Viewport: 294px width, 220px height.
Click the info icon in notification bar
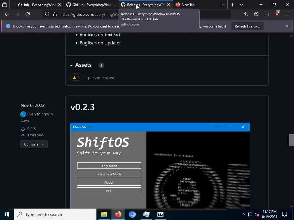8,26
